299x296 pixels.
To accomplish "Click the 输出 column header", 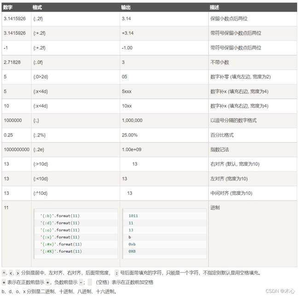I will pyautogui.click(x=126, y=7).
